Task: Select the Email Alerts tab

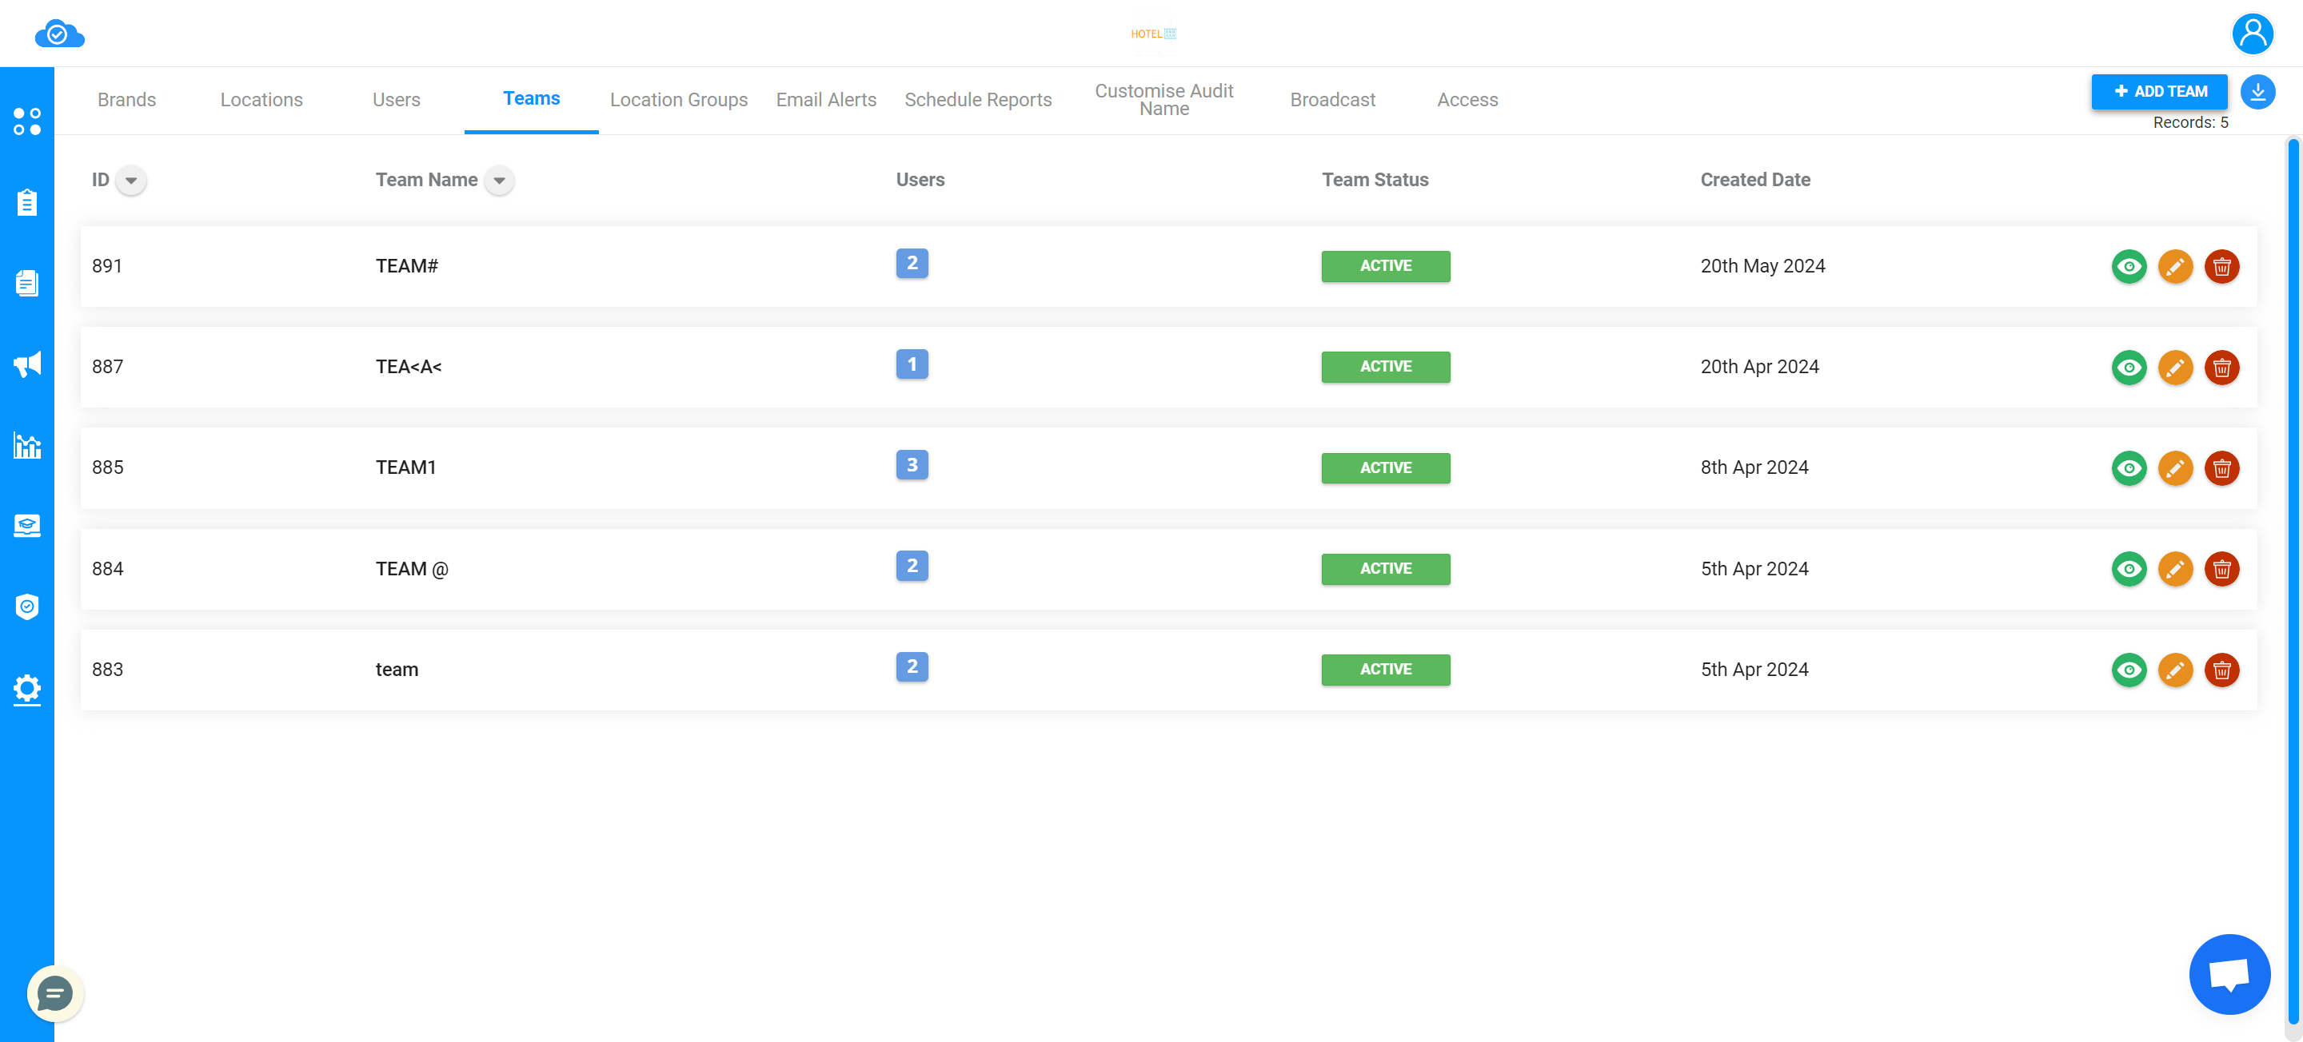Action: click(x=825, y=98)
